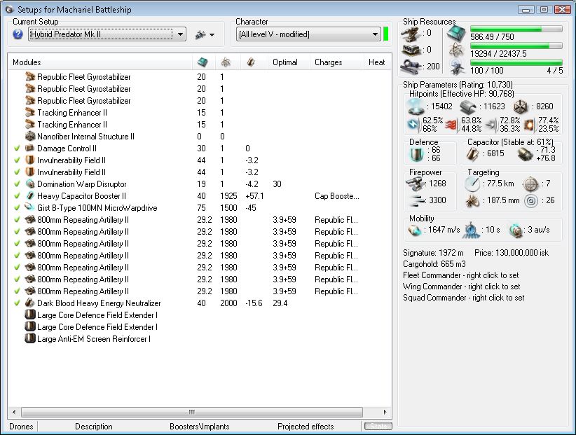Sort by the Modules column header

coord(100,62)
